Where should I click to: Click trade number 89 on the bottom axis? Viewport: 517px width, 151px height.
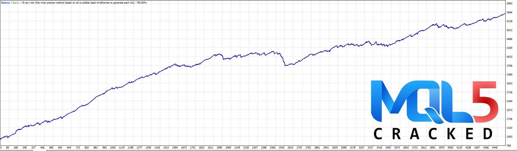(7, 147)
